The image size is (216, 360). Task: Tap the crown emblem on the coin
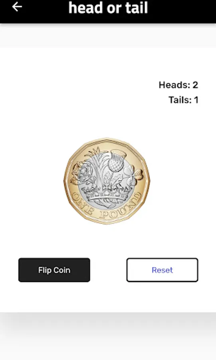click(106, 194)
